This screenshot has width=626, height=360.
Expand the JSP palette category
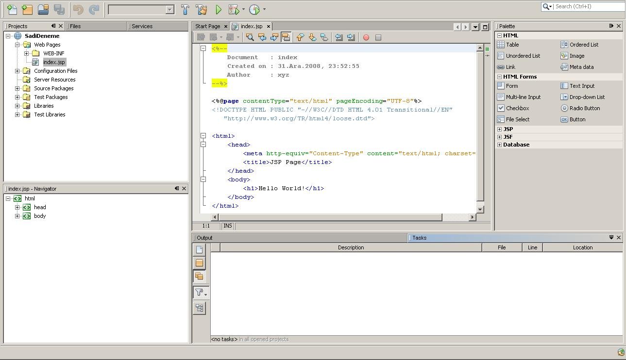click(x=500, y=129)
